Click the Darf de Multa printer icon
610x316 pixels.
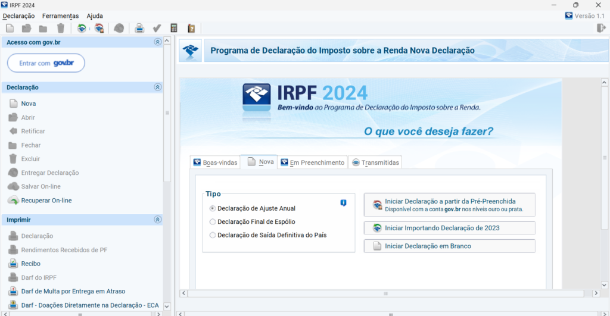pyautogui.click(x=13, y=291)
